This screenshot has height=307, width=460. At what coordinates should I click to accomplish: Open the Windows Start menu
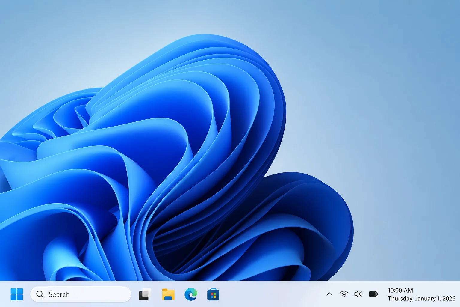17,294
